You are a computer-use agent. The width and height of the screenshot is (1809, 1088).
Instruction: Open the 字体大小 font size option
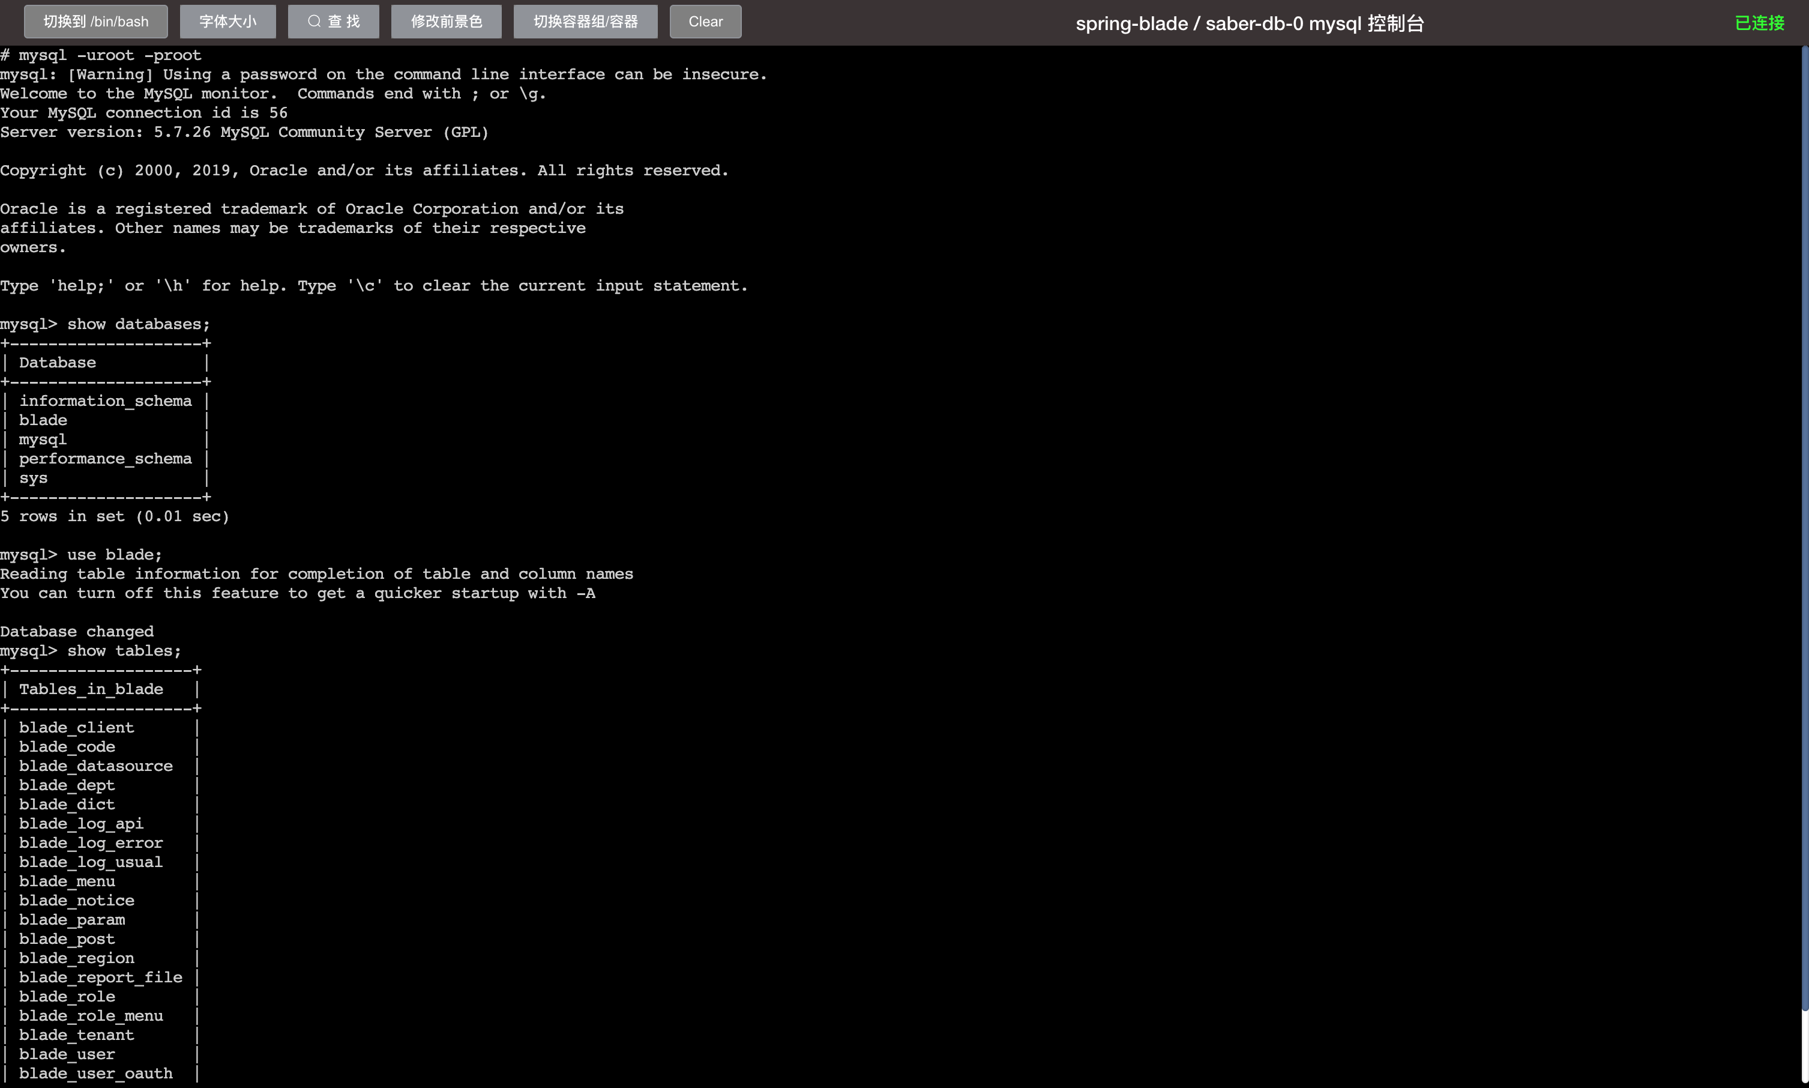coord(228,22)
